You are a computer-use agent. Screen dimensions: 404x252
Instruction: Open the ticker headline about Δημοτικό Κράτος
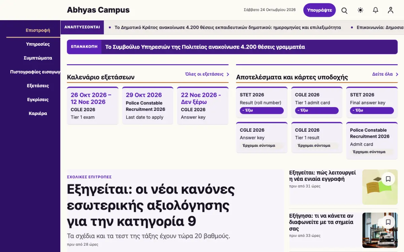pyautogui.click(x=228, y=27)
